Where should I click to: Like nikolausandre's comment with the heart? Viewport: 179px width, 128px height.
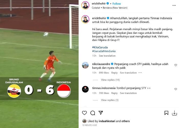[176, 65]
